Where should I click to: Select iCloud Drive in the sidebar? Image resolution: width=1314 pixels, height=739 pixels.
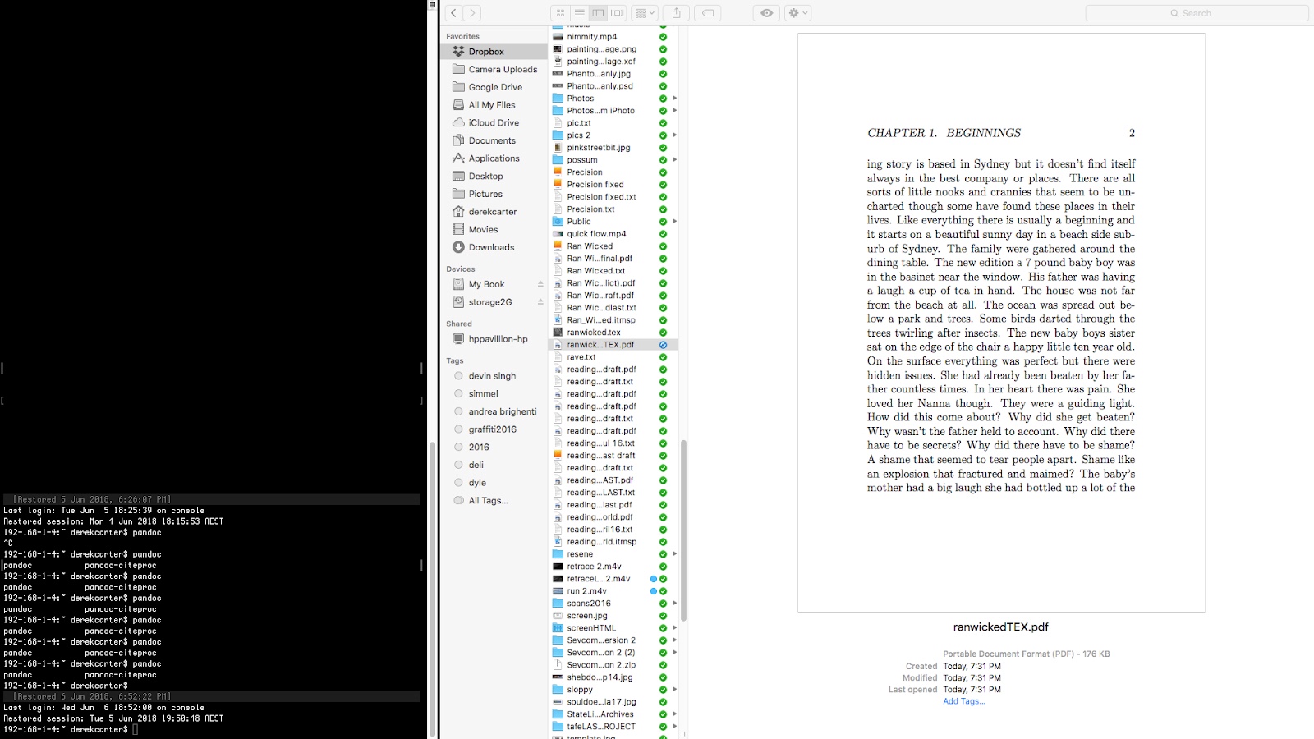[x=494, y=123]
